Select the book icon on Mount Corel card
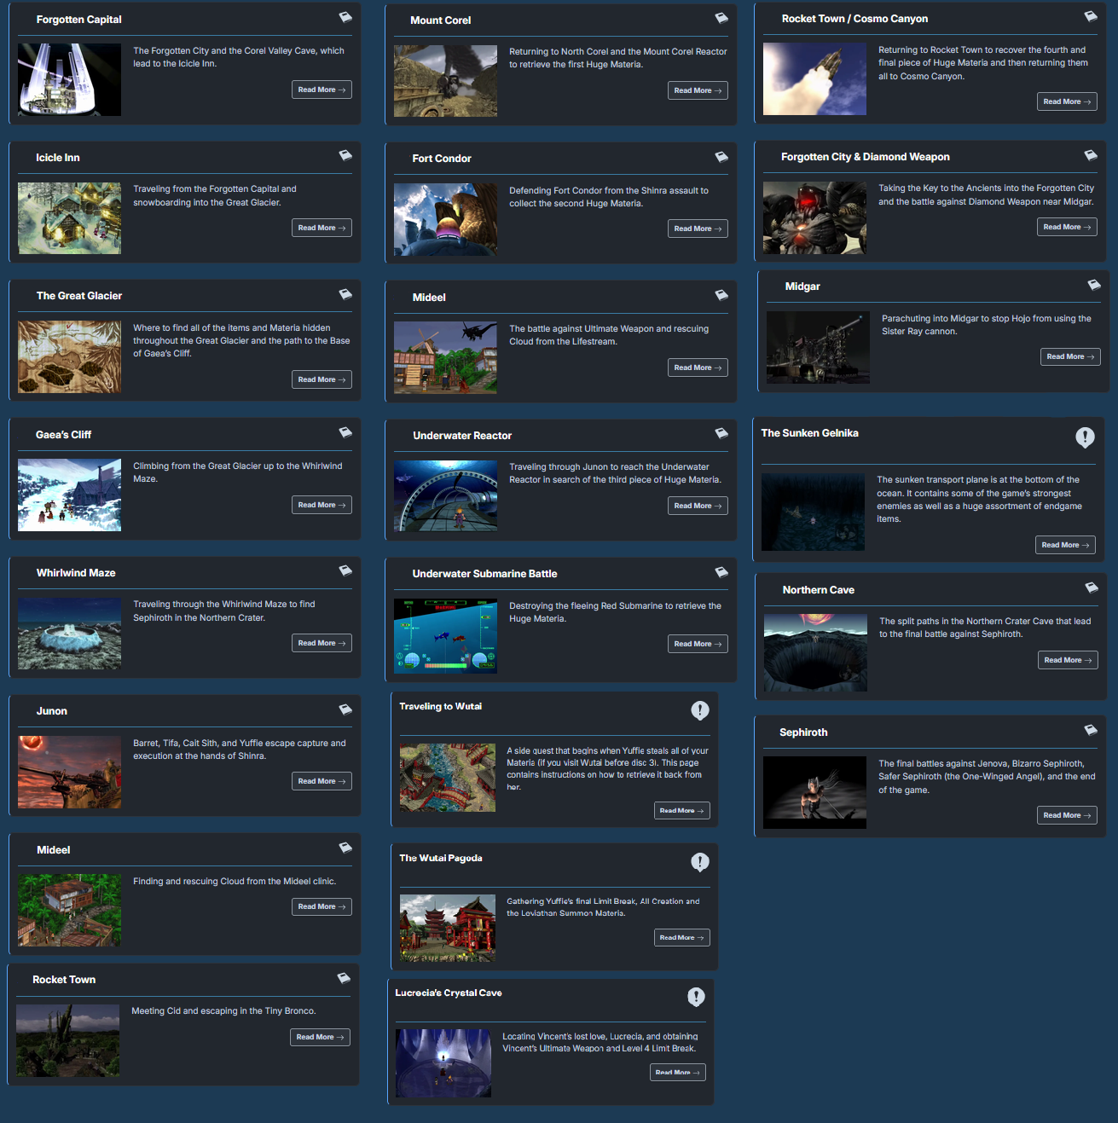Viewport: 1118px width, 1123px height. tap(721, 18)
